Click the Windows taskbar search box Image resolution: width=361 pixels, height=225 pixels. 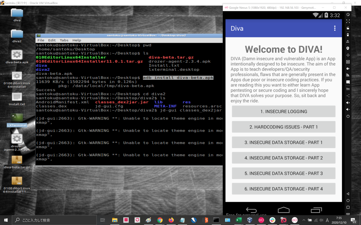click(54, 220)
